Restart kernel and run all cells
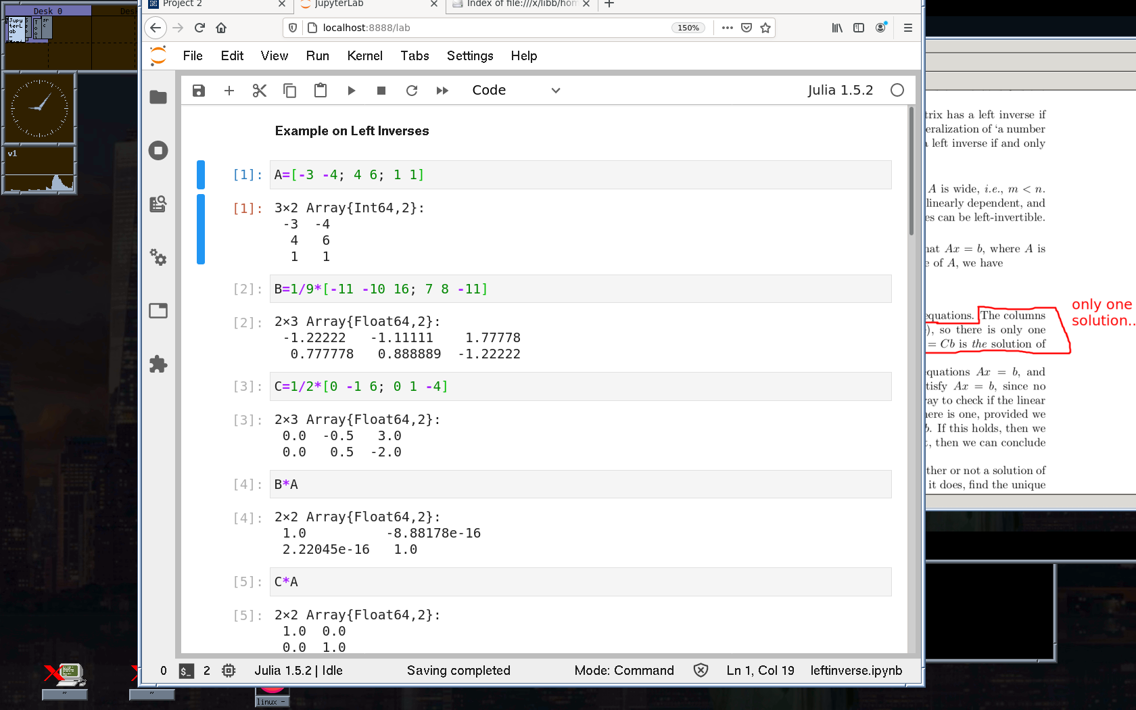The image size is (1136, 710). 442,91
